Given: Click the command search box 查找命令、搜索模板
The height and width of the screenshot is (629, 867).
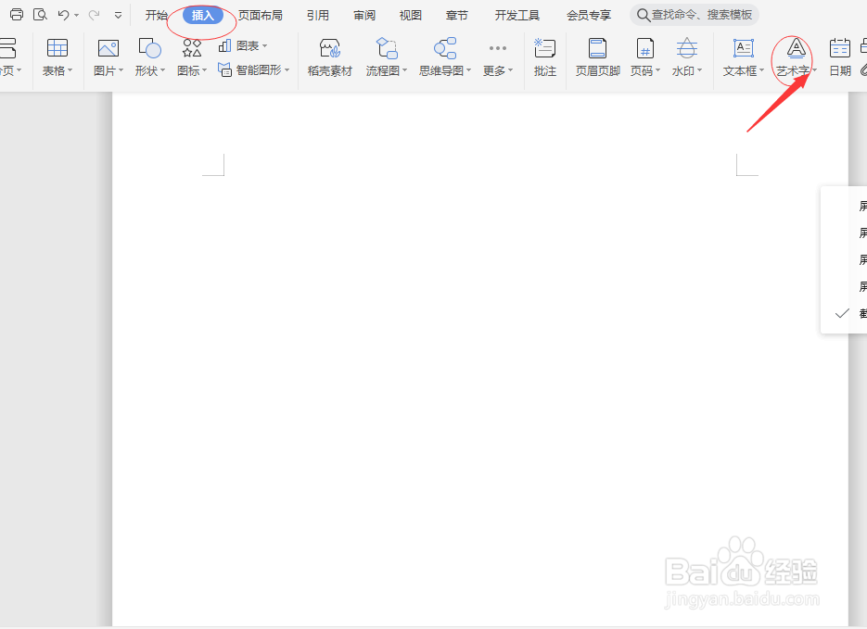Looking at the screenshot, I should point(695,15).
